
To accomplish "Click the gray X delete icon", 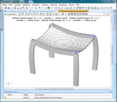I will tap(33, 8).
